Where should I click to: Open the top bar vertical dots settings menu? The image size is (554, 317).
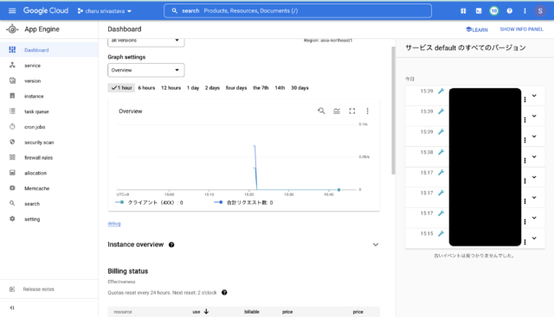[x=525, y=11]
